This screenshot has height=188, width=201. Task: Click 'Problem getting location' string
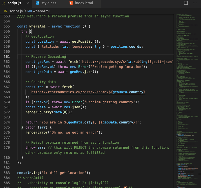click(x=117, y=67)
